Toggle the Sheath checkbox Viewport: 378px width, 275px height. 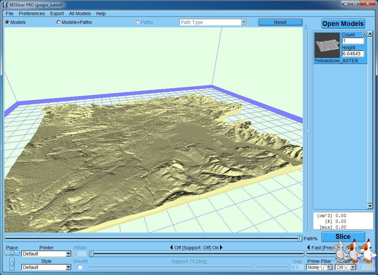[x=80, y=267]
